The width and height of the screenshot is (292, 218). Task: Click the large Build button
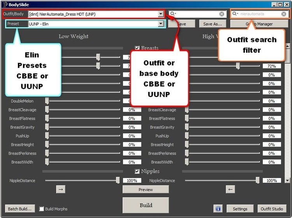point(146,205)
